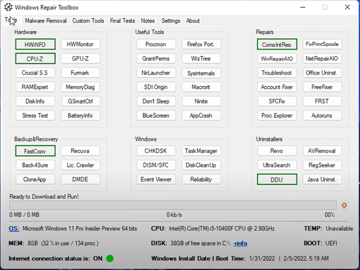Launch the HWiNFO tool
The width and height of the screenshot is (360, 270).
[x=34, y=44]
